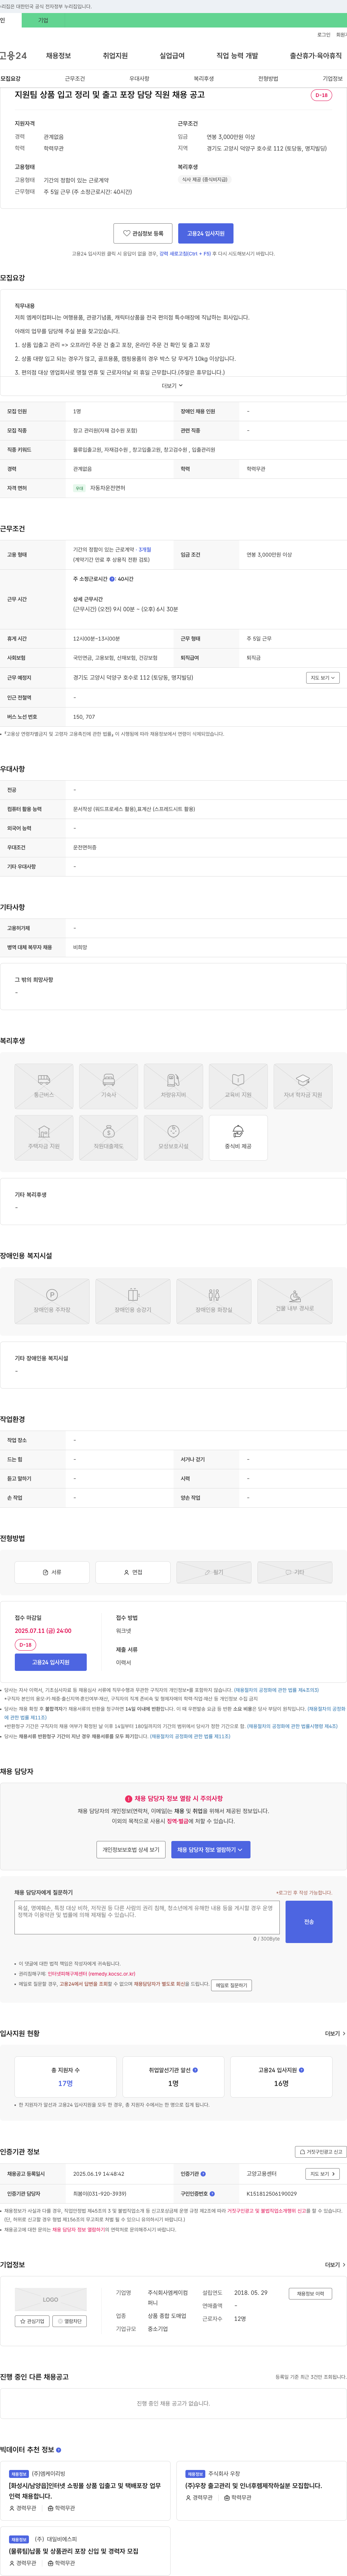The image size is (347, 2576).
Task: Click the 고용24 logo
Action: coord(13,56)
